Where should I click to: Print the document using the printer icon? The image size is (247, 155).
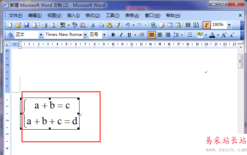point(45,25)
